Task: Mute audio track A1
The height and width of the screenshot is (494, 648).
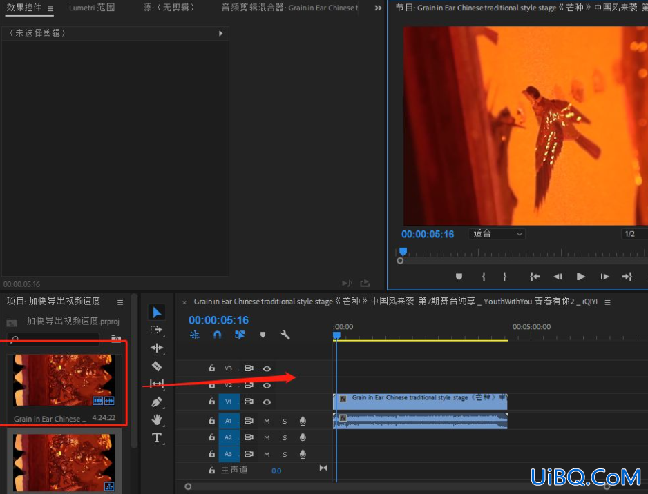Action: click(x=267, y=421)
